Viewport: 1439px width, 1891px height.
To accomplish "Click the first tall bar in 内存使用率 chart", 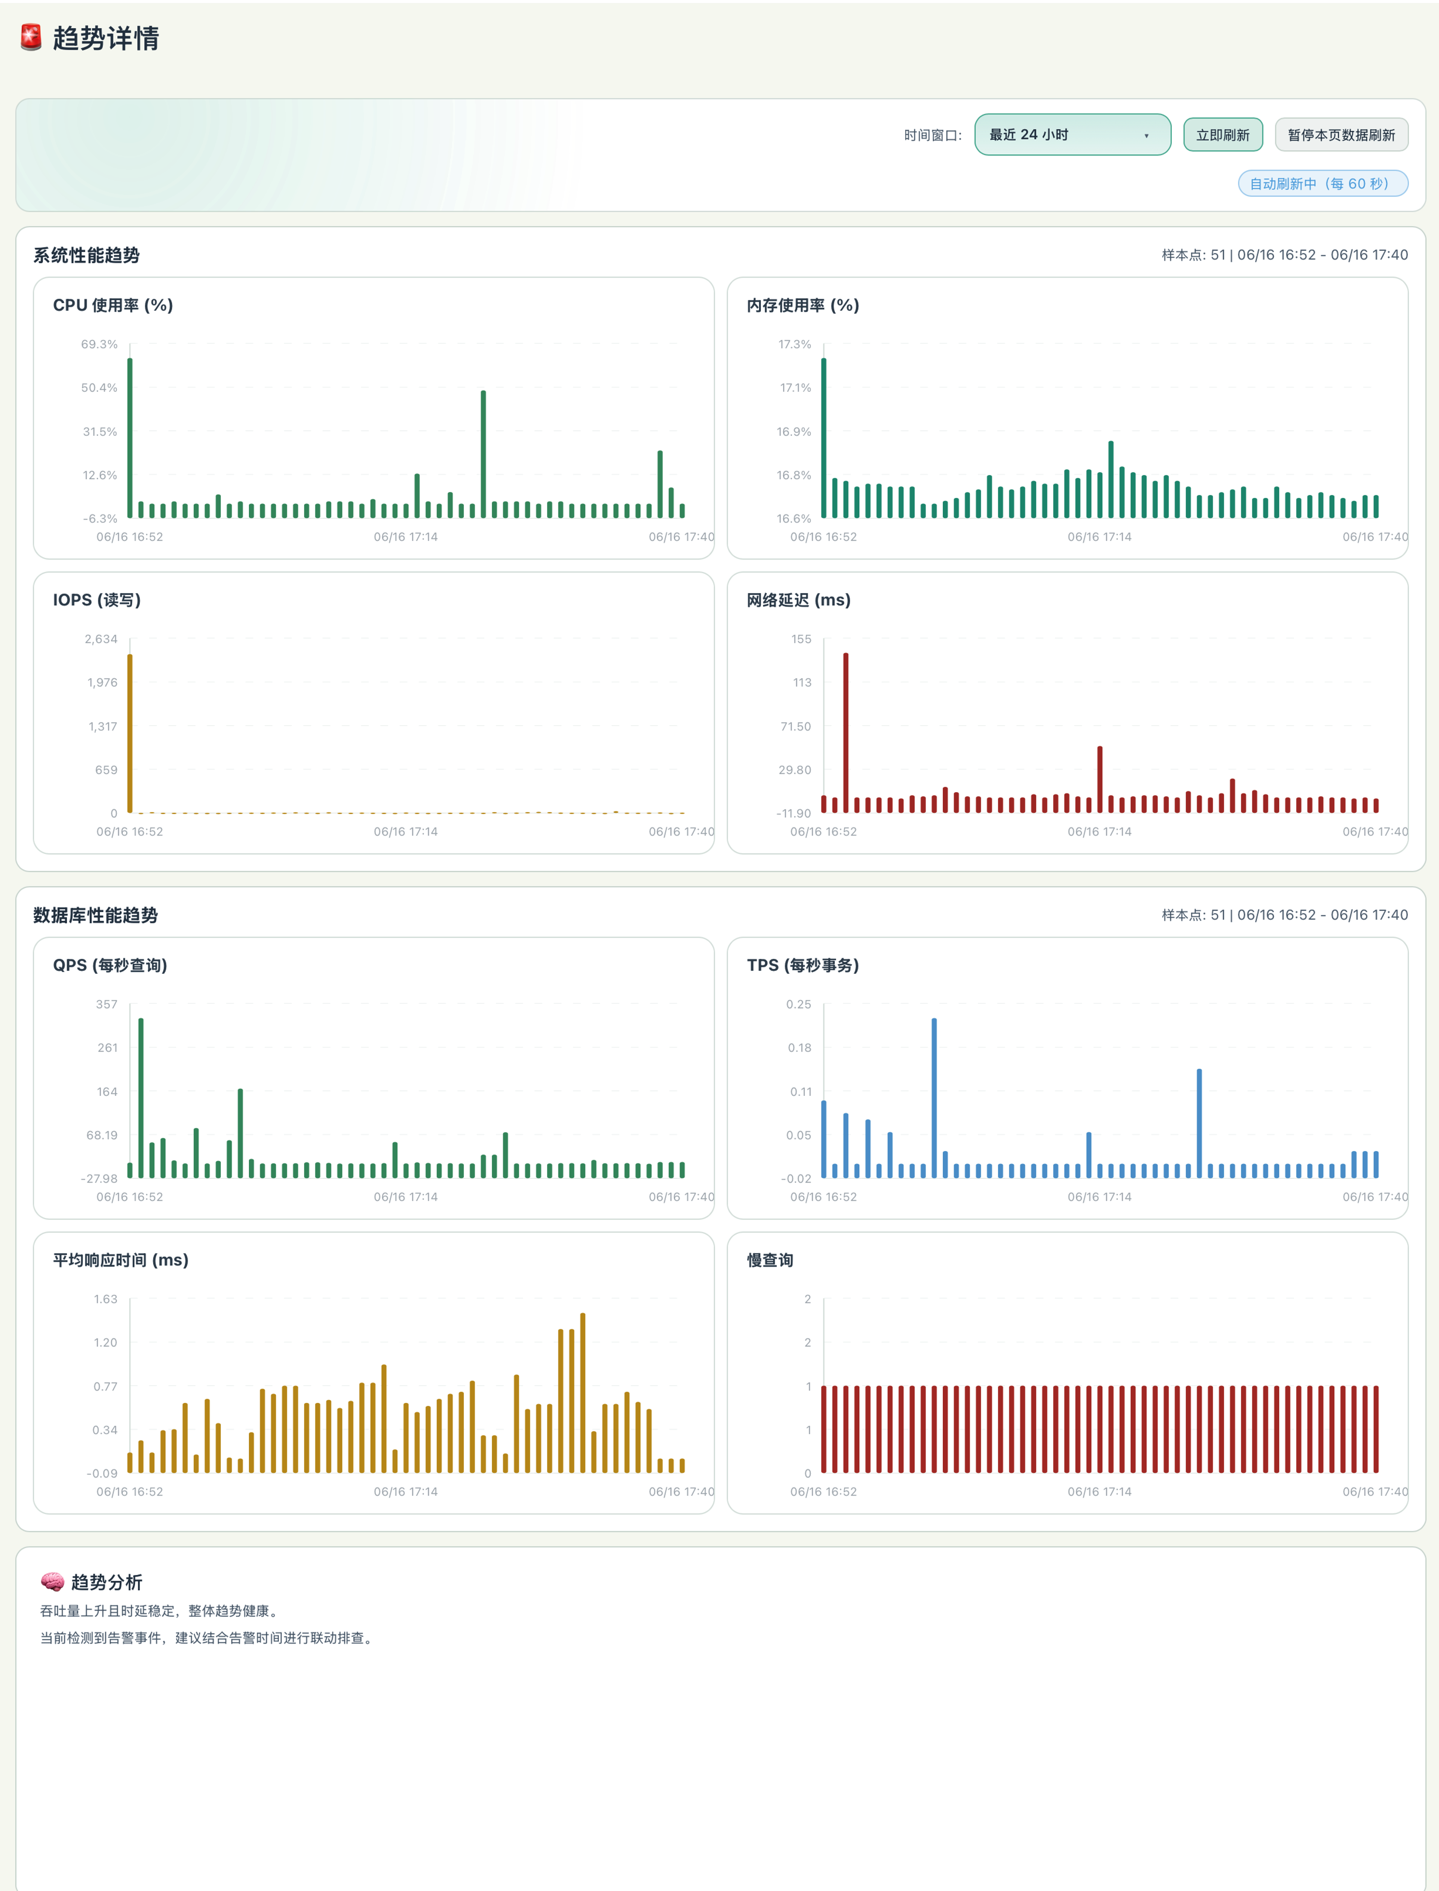I will click(x=824, y=438).
